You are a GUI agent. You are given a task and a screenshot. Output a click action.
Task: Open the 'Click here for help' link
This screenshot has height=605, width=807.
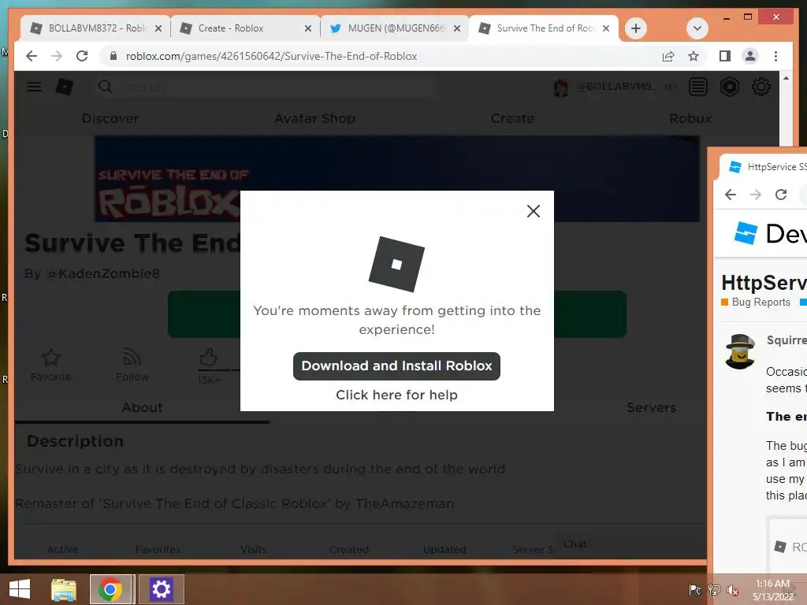[396, 395]
